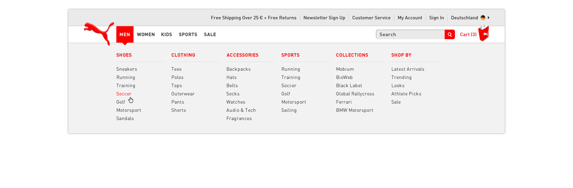The image size is (573, 188).
Task: Select Outerwear under Clothing
Action: [183, 94]
